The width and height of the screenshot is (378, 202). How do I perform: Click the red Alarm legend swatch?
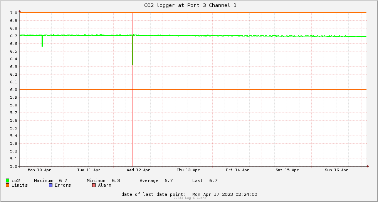(x=94, y=185)
